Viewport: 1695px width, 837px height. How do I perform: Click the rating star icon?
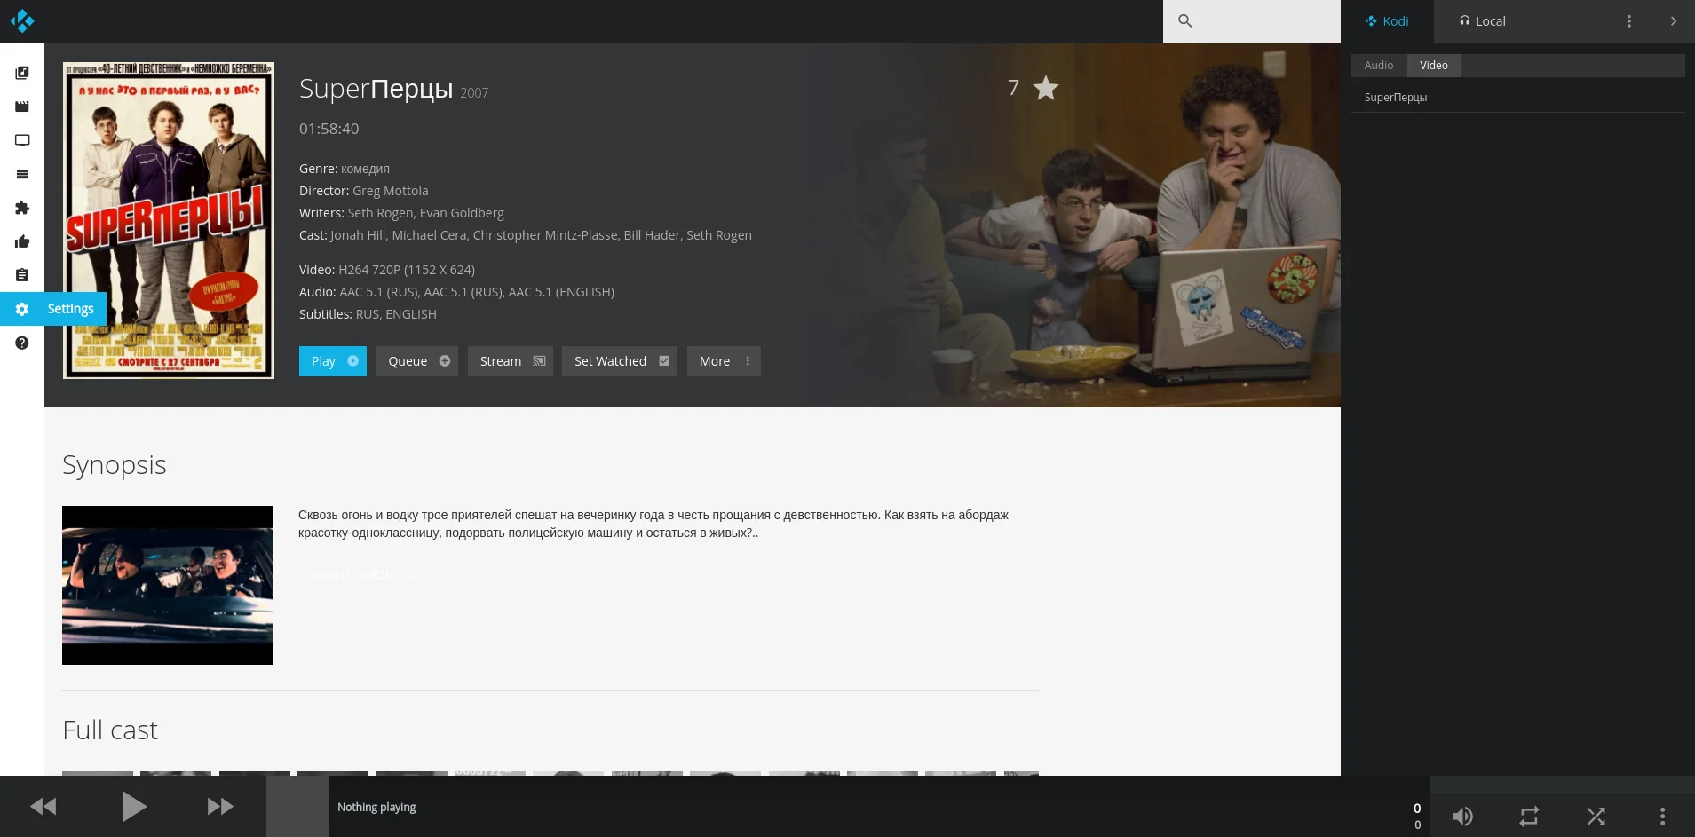click(1046, 88)
